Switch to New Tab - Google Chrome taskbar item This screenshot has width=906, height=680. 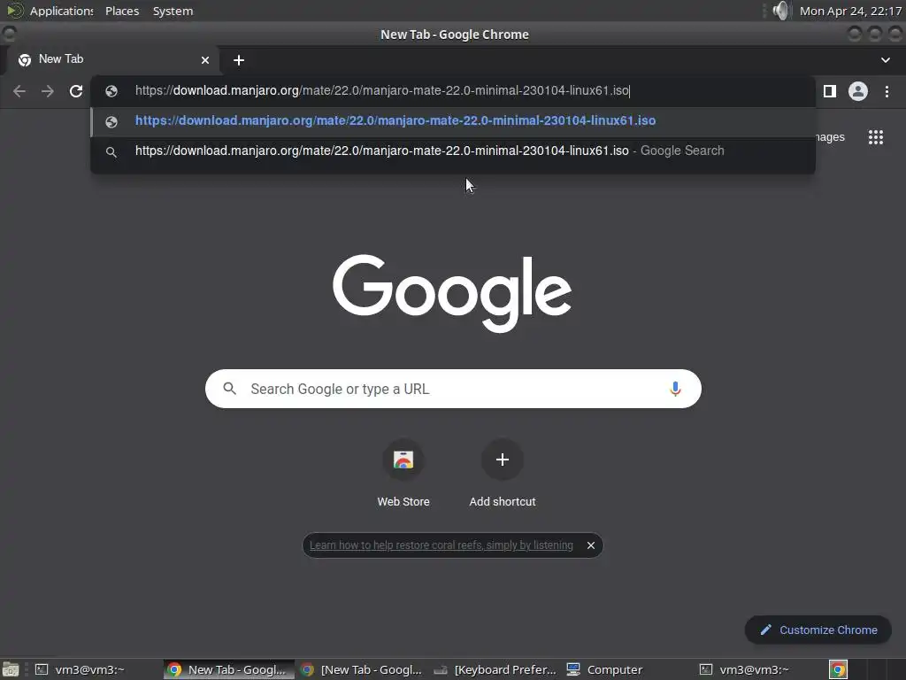[229, 669]
